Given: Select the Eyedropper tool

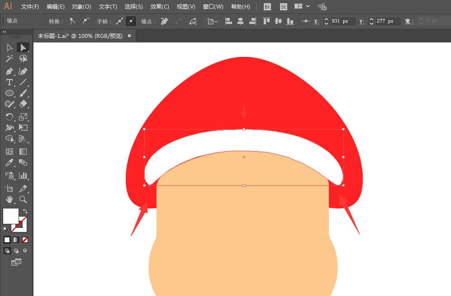Looking at the screenshot, I should click(9, 162).
